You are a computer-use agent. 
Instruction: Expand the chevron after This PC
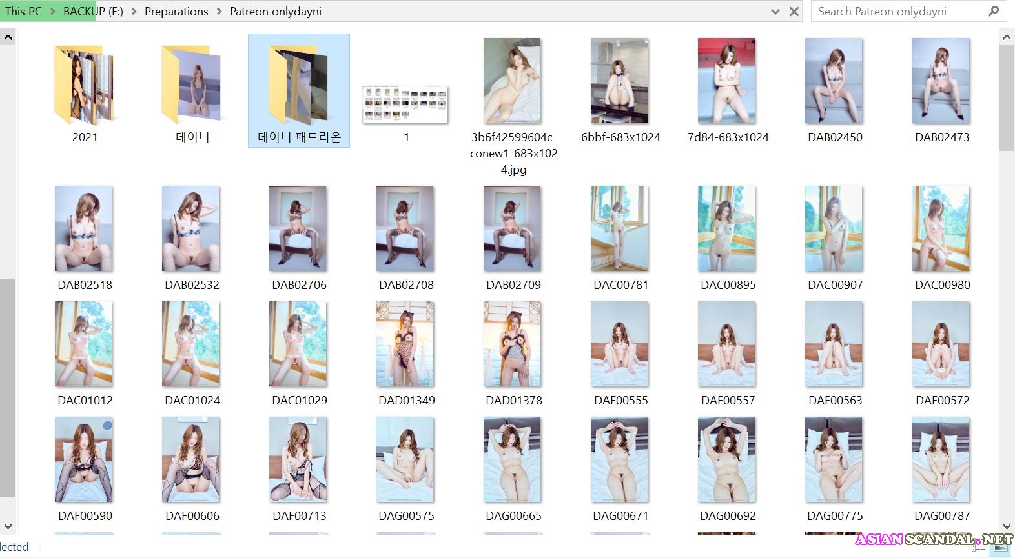(52, 12)
